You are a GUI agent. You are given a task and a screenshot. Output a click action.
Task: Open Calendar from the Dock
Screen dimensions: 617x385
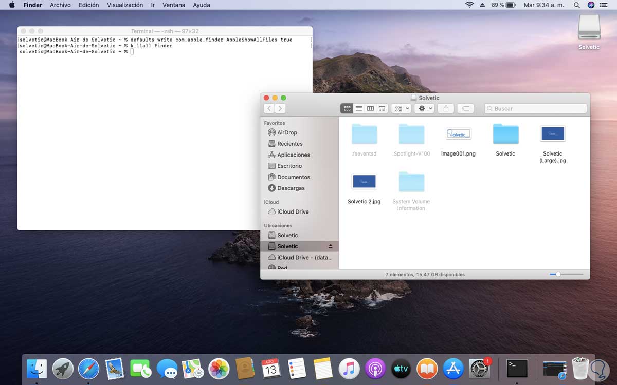pyautogui.click(x=271, y=369)
